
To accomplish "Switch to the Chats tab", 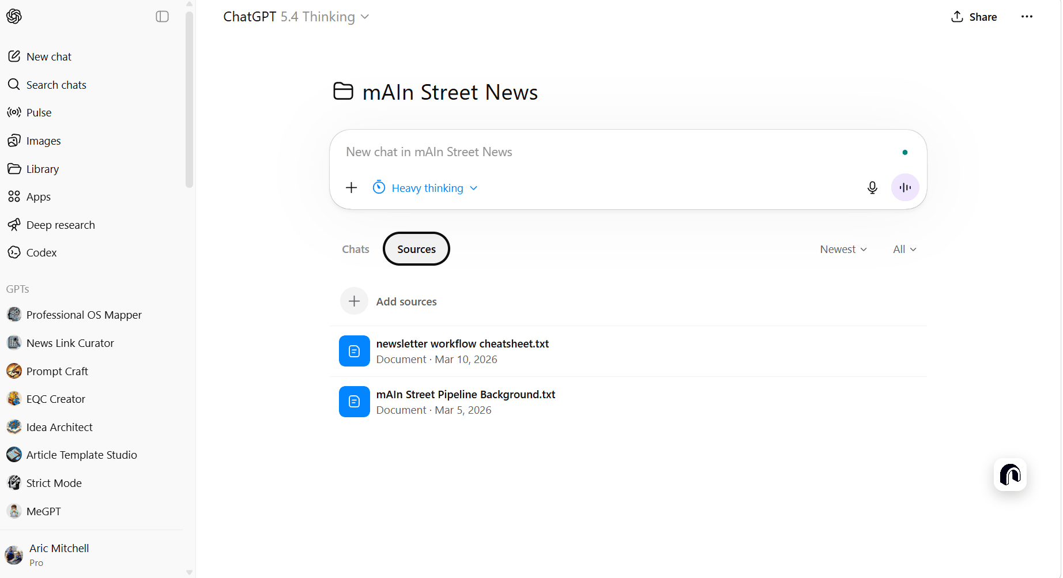I will [356, 250].
